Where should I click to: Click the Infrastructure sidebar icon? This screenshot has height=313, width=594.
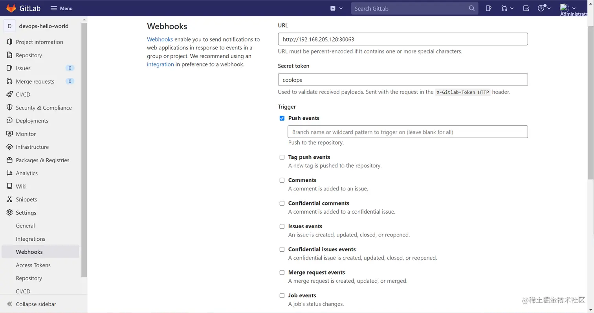coord(9,147)
